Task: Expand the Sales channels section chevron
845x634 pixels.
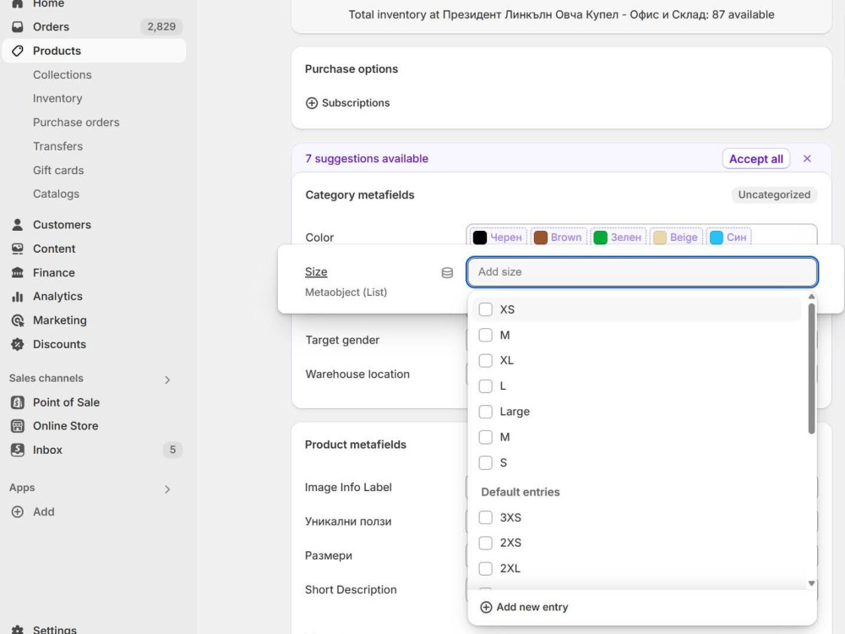Action: tap(167, 380)
